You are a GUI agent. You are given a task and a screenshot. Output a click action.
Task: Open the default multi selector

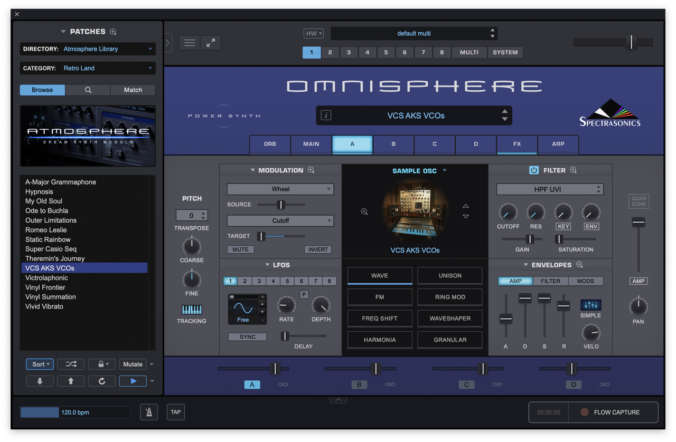(x=414, y=33)
